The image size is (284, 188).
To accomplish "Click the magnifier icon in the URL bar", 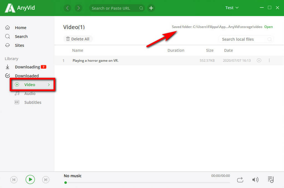I will 141,8.
